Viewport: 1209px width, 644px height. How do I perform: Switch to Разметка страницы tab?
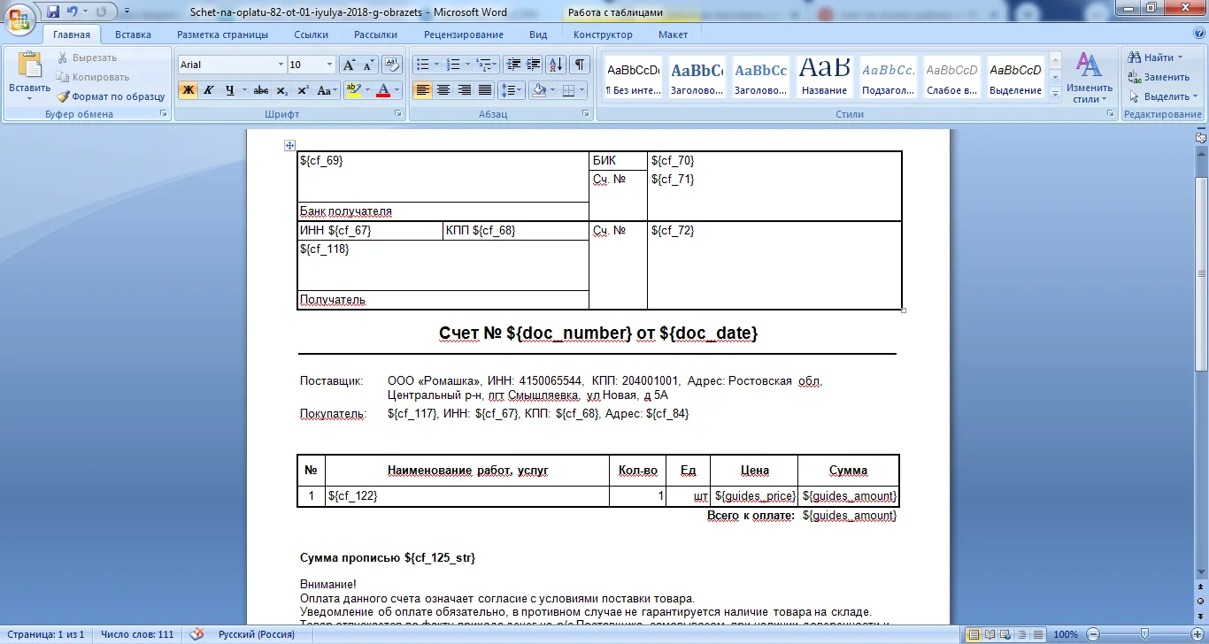[222, 34]
